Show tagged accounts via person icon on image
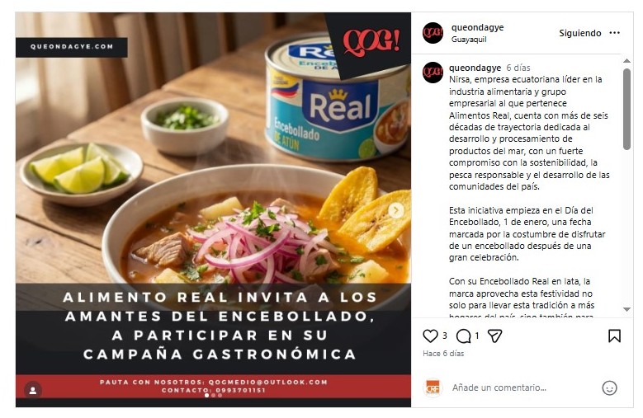Image resolution: width=643 pixels, height=418 pixels. 33,391
